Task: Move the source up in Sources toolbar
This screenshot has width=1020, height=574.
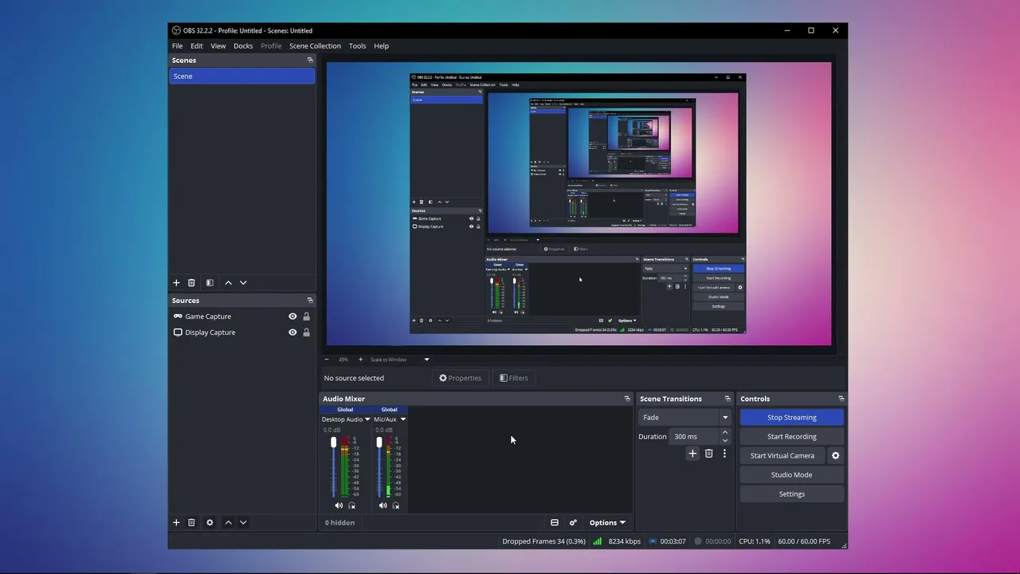Action: (228, 522)
